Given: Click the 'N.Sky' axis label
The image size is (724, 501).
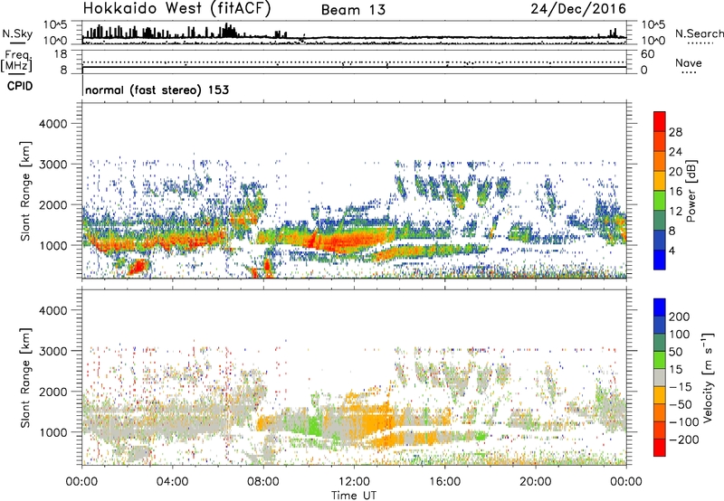Looking at the screenshot, I should pyautogui.click(x=17, y=33).
